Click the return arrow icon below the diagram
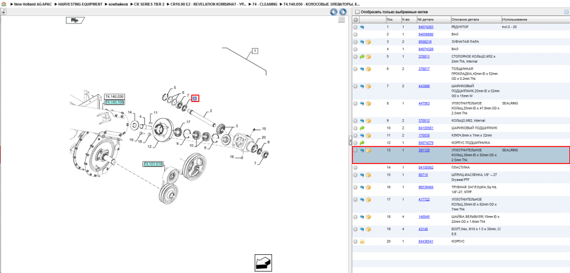 click(263, 263)
